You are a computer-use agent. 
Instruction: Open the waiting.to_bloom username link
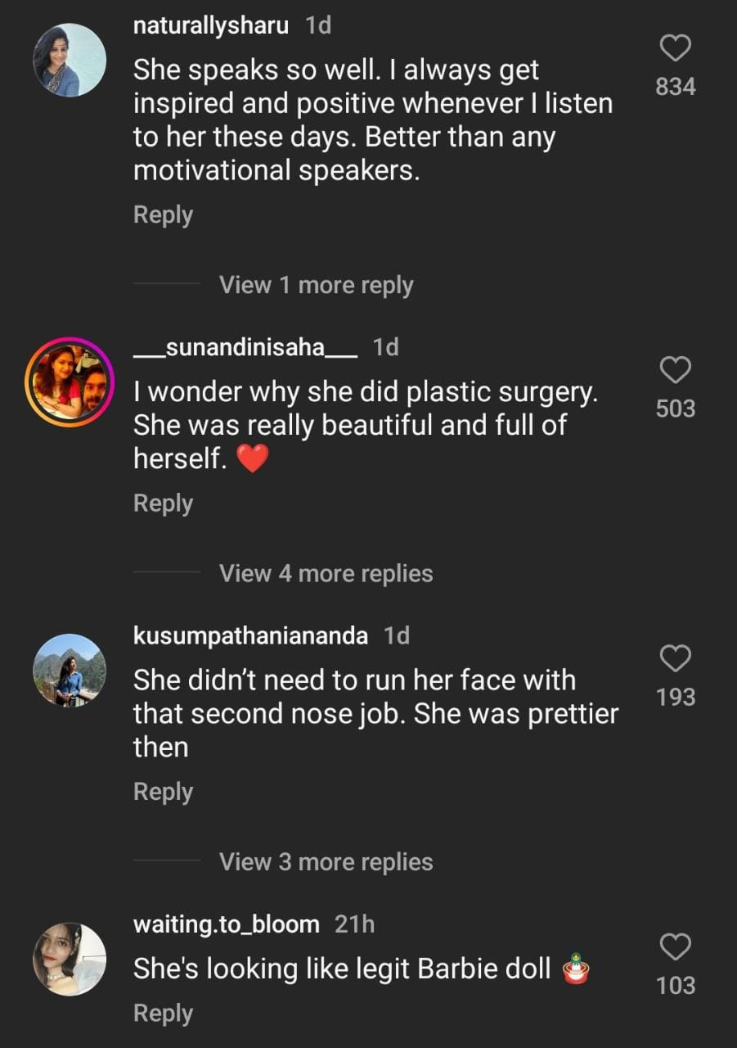227,924
